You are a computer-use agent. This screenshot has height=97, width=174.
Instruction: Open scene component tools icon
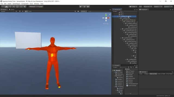pyautogui.click(x=75, y=11)
